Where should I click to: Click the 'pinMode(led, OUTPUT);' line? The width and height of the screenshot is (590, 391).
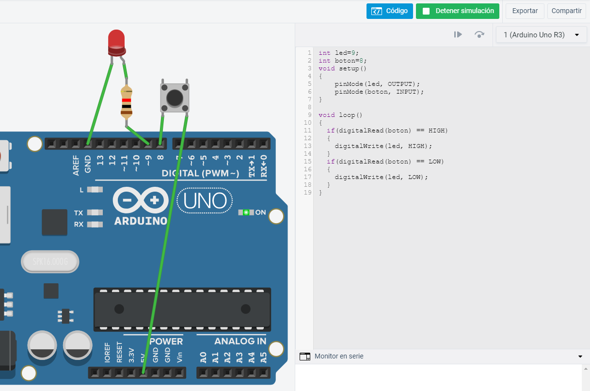377,84
